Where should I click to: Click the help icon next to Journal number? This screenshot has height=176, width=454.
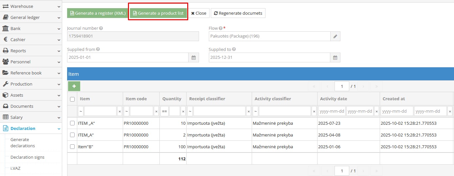click(101, 28)
